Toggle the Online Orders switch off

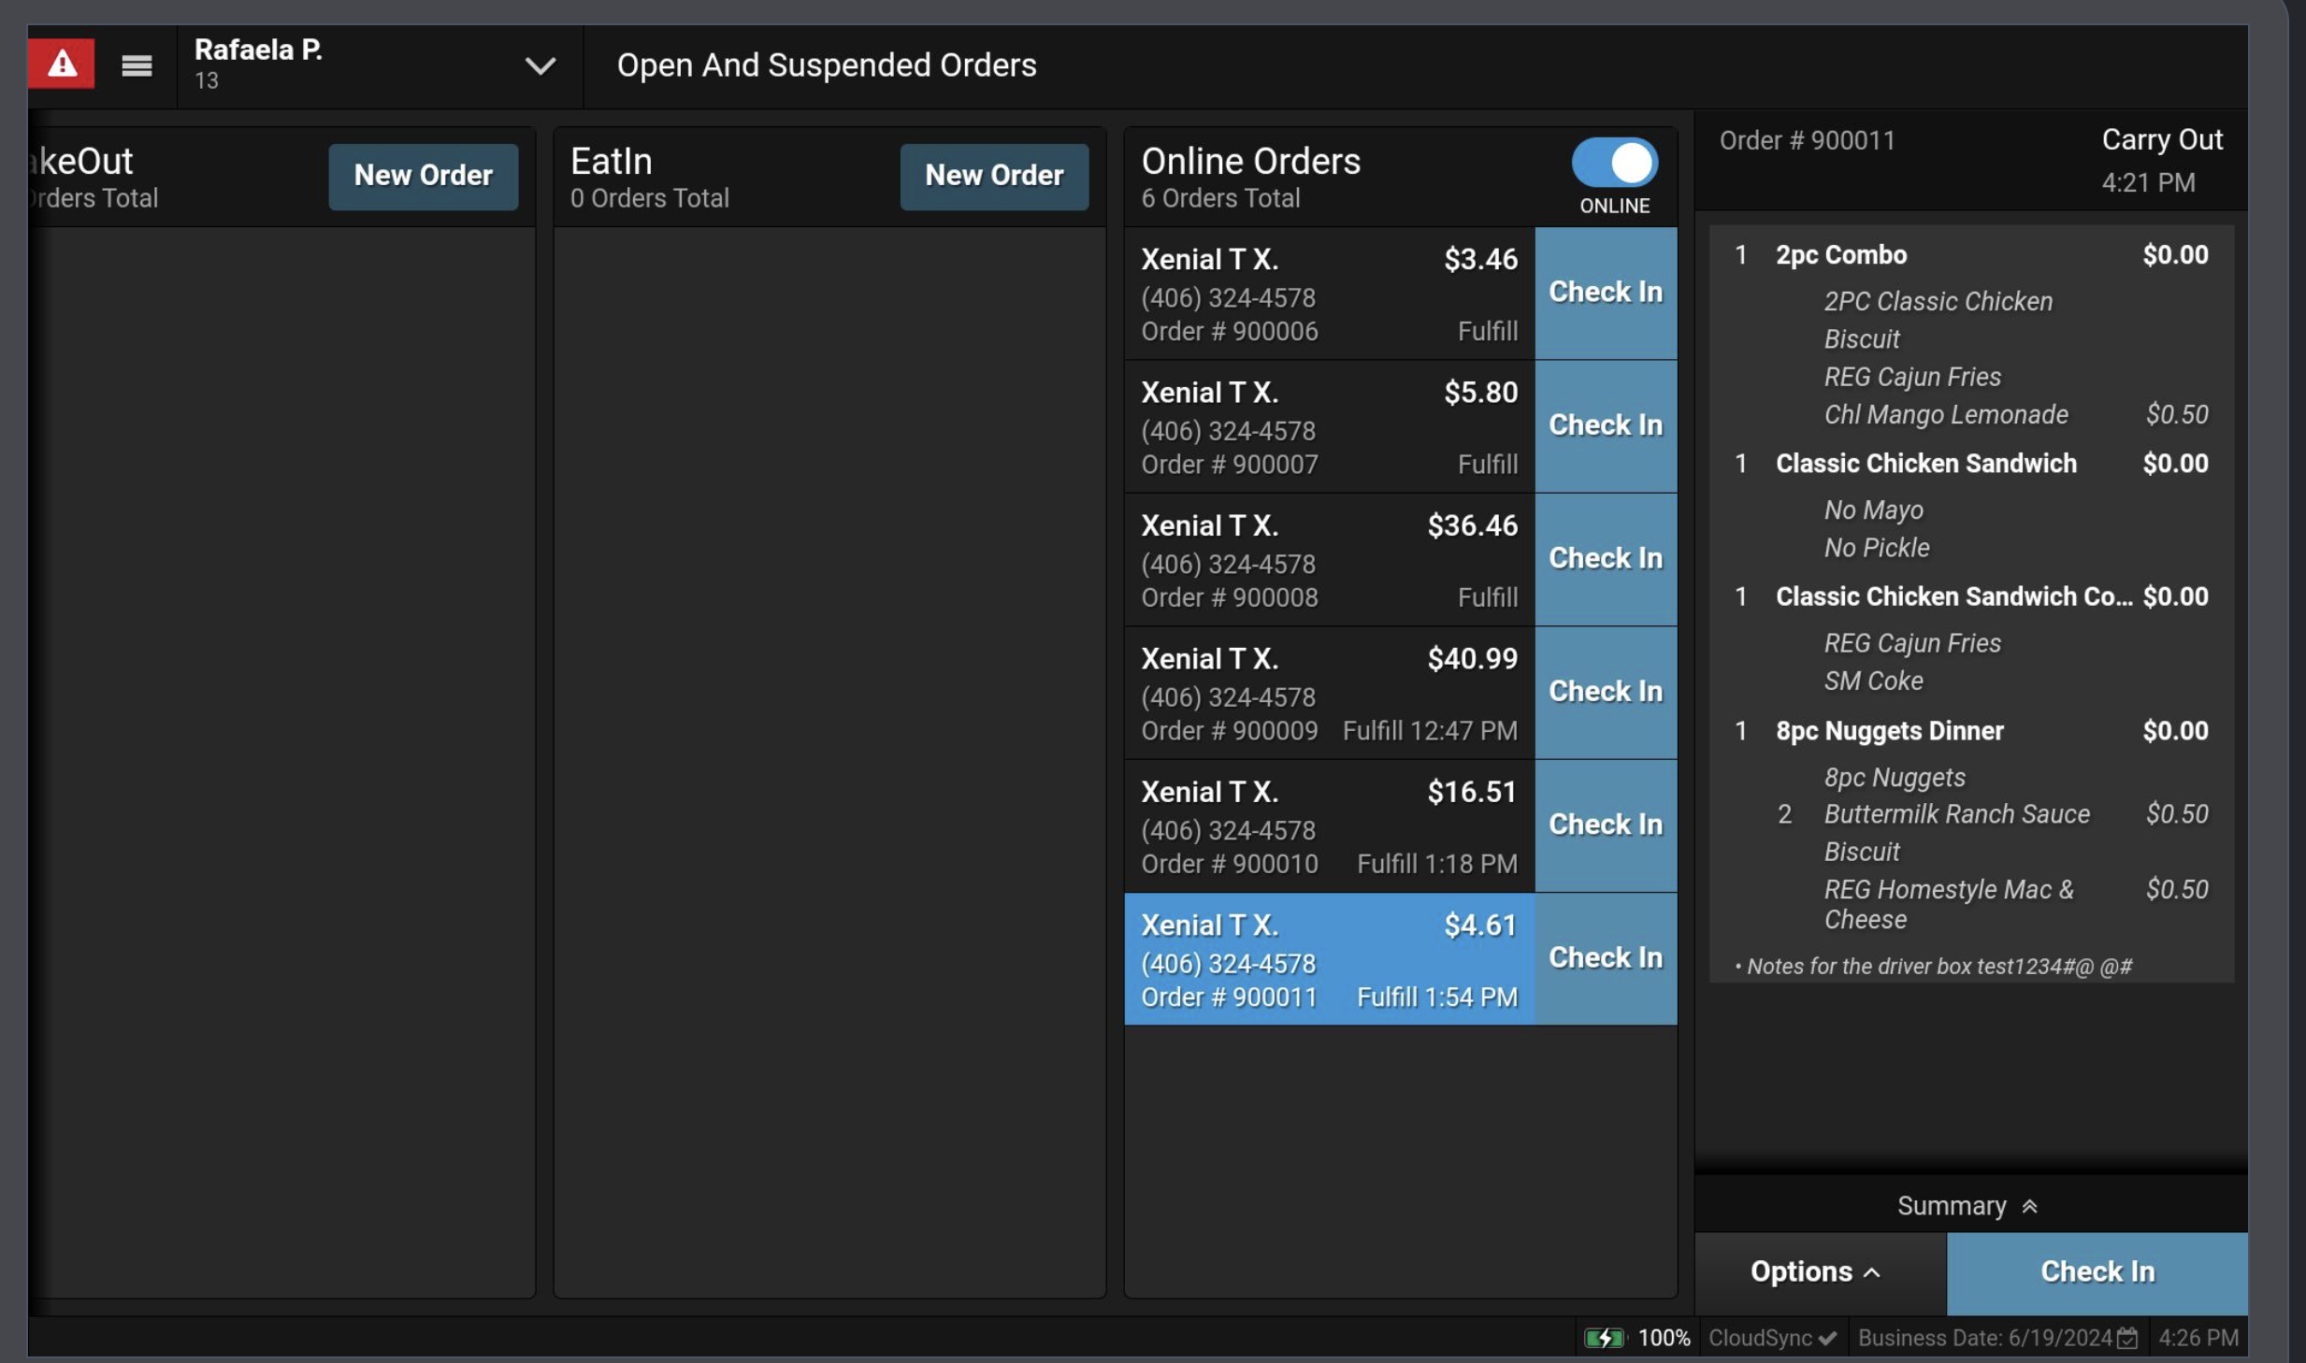[1614, 163]
